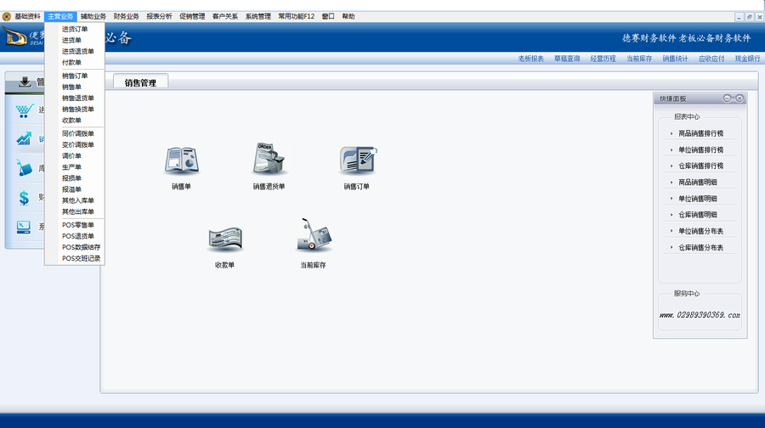This screenshot has width=765, height=428.
Task: Open the 促销管理 menu
Action: [x=192, y=17]
